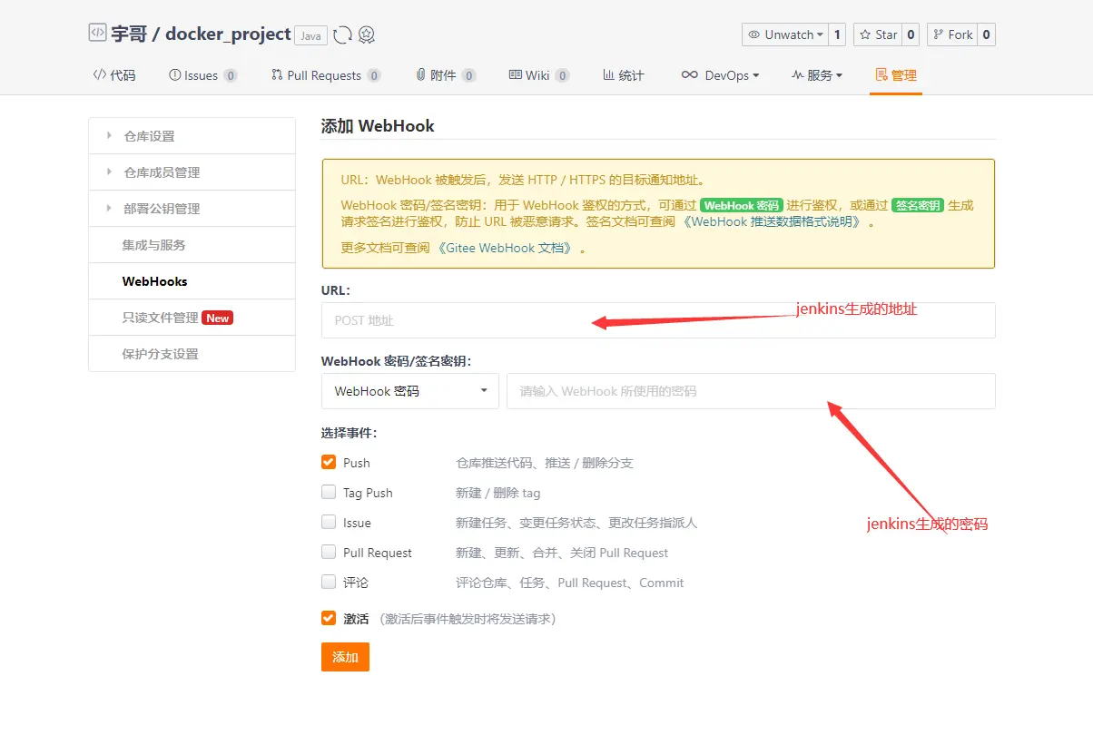Open the WebHook 推送数据格式说明 link
The height and width of the screenshot is (735, 1093).
pos(773,221)
